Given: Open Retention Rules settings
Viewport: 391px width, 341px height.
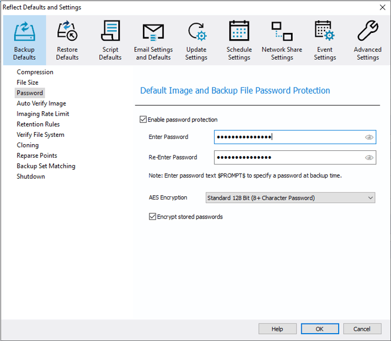Looking at the screenshot, I should pos(38,124).
